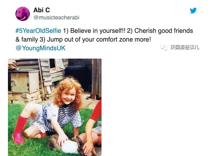Click the Abi C display name
The width and height of the screenshot is (211, 156).
tap(42, 10)
